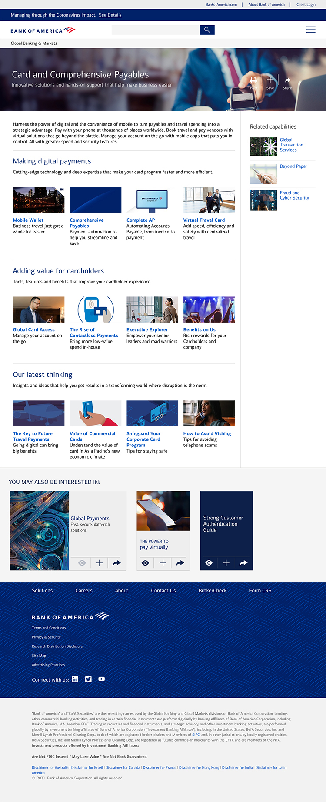Save the pay virtually card with plus
The image size is (326, 802).
163,563
